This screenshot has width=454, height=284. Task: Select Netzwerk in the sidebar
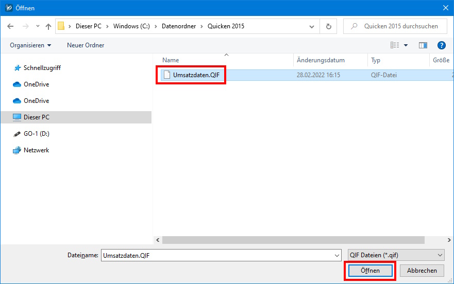tap(36, 150)
